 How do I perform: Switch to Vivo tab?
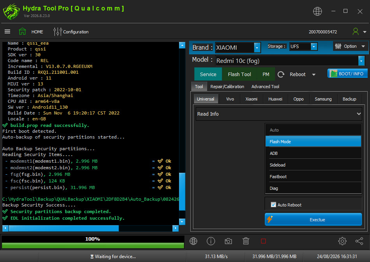coord(230,99)
